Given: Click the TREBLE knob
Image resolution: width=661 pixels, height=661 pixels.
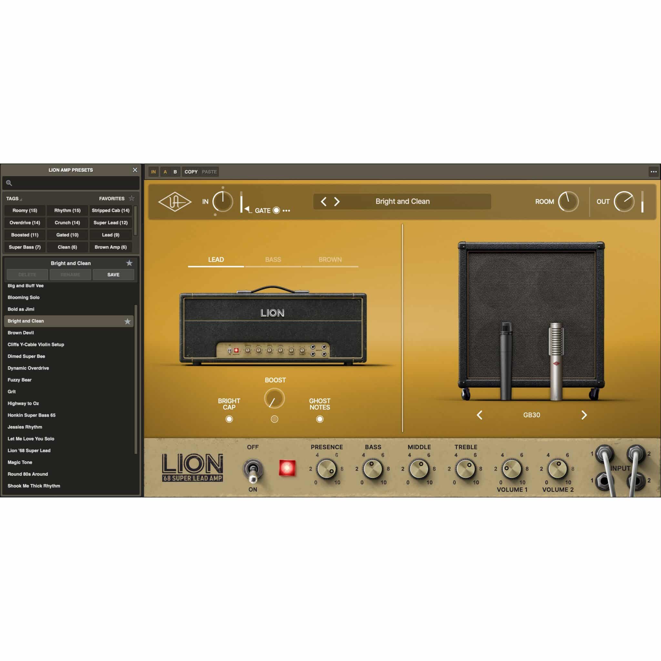Looking at the screenshot, I should [x=466, y=469].
